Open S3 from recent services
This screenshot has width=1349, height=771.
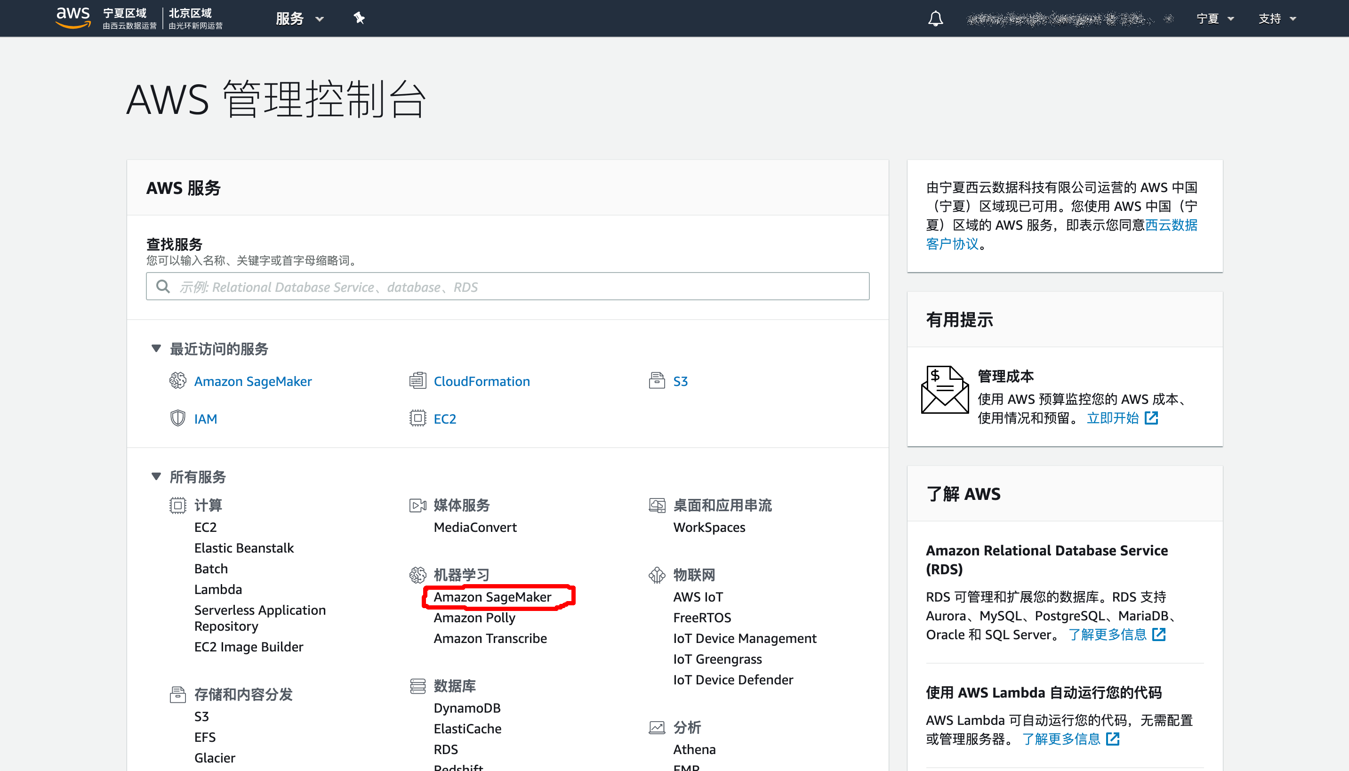point(681,381)
